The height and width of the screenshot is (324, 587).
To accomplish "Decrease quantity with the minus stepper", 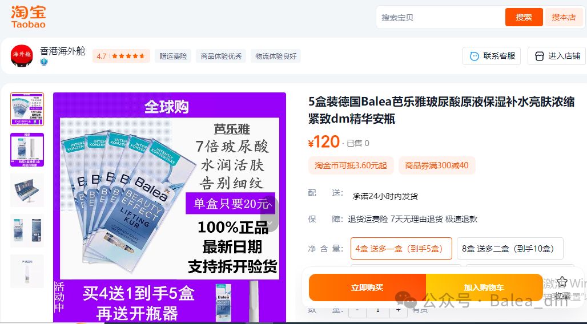I will click(357, 310).
